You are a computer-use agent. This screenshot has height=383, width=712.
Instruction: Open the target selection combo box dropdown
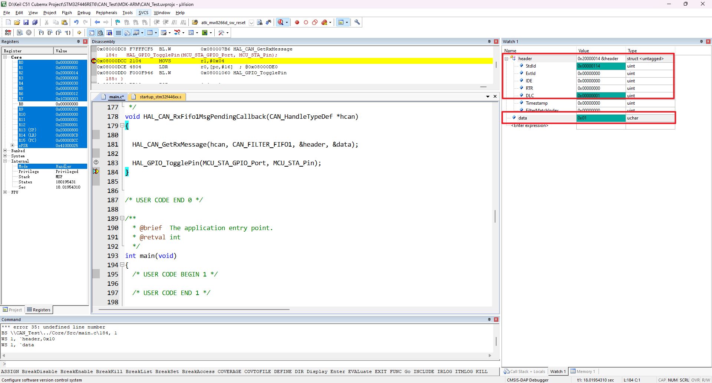pos(251,23)
